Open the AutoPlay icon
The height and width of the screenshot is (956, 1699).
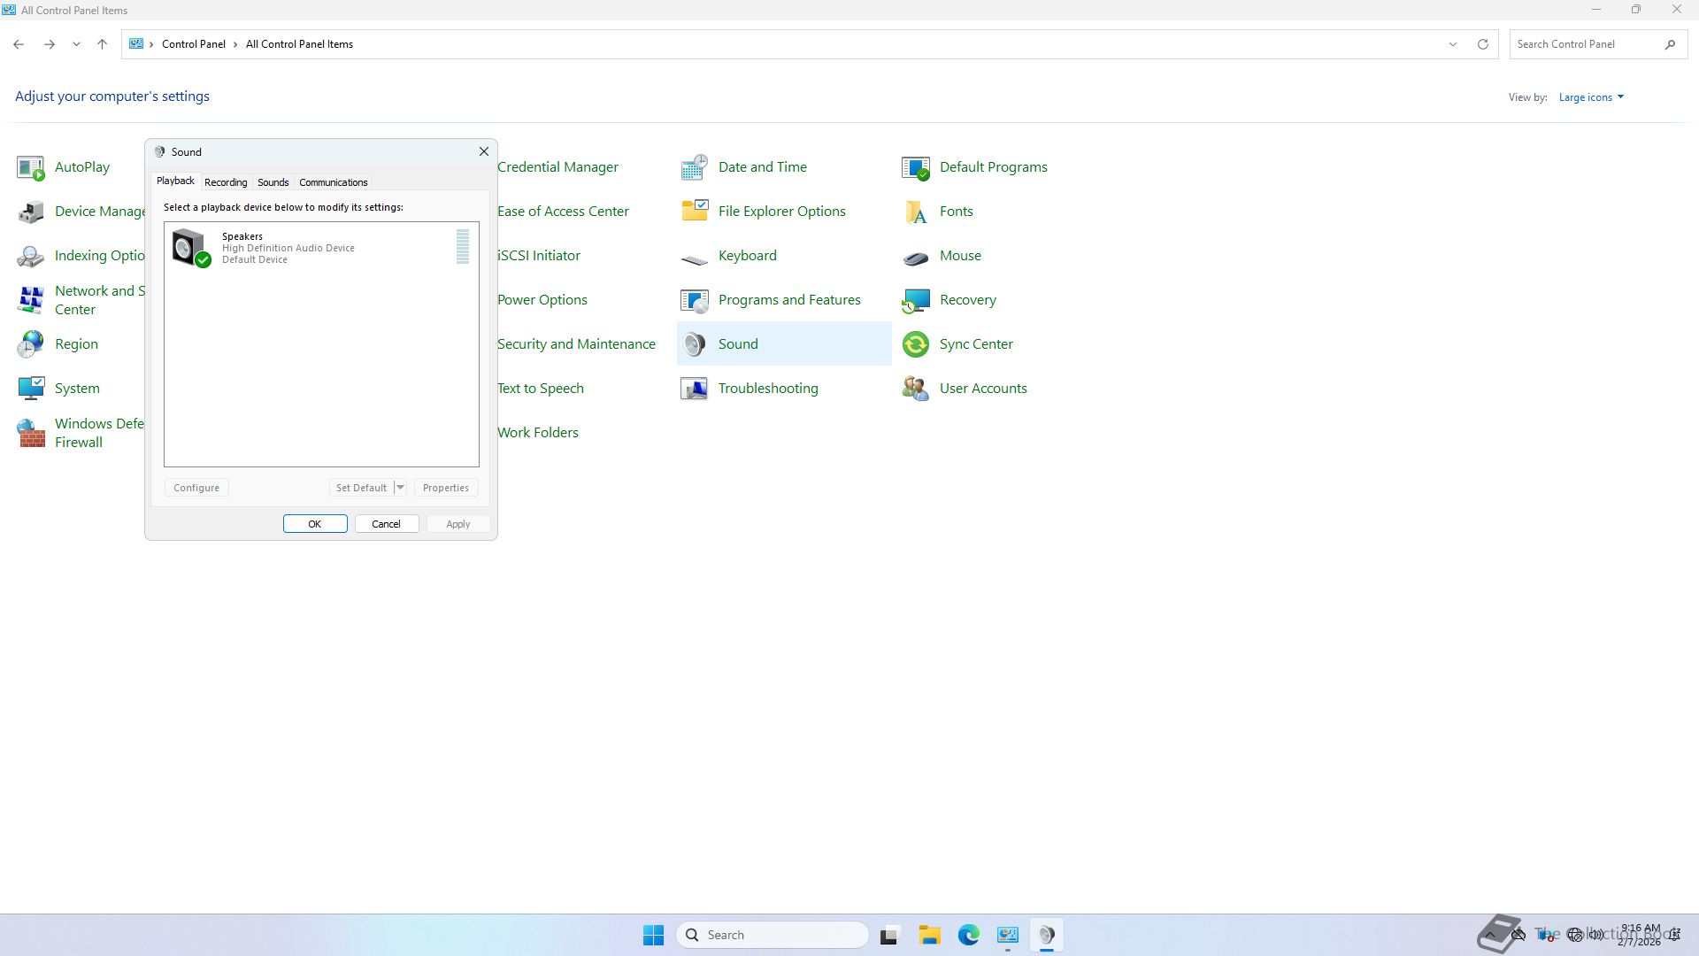pos(31,167)
